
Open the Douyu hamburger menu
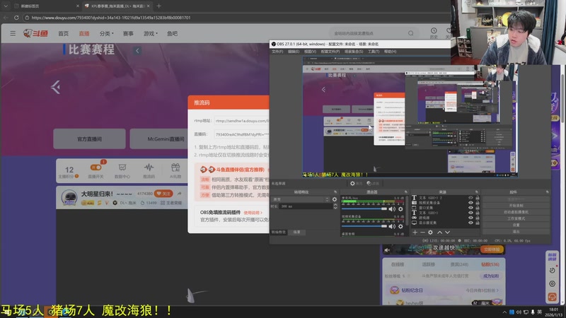point(13,33)
